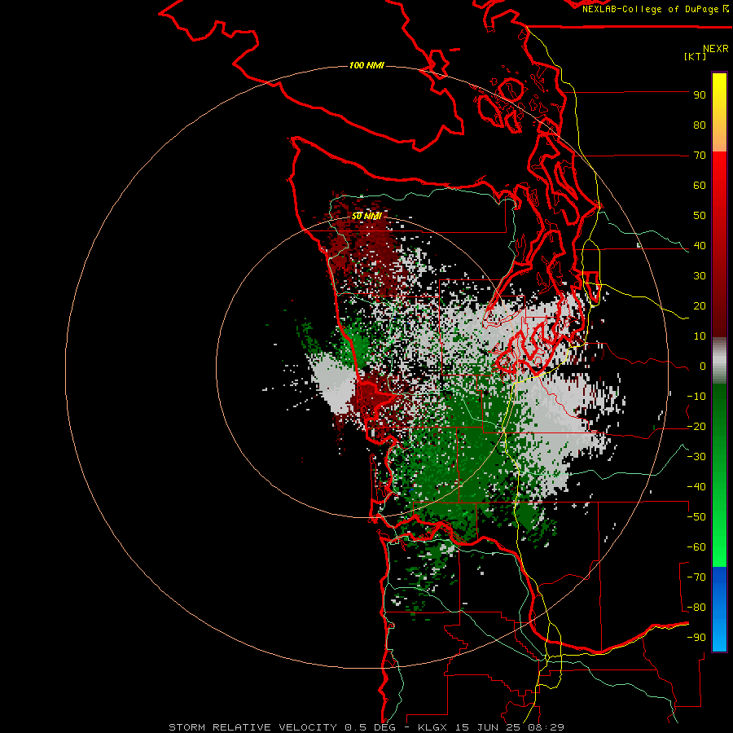
Task: Select the -50 value on the velocity scale
Action: pyautogui.click(x=696, y=517)
